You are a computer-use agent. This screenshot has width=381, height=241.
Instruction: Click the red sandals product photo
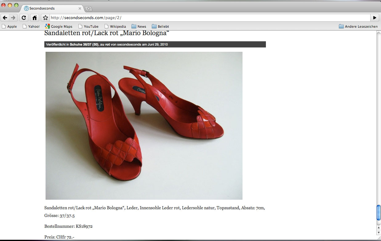pyautogui.click(x=144, y=125)
